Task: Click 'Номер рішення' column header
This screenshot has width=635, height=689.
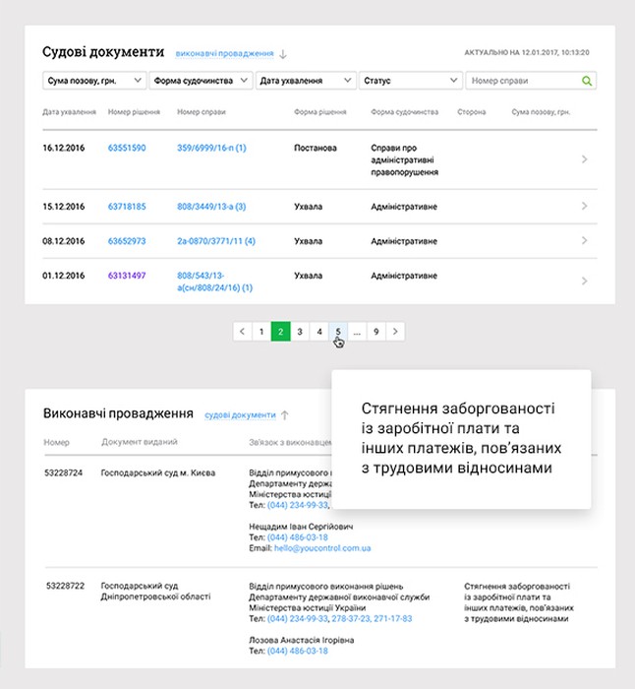Action: click(x=134, y=112)
